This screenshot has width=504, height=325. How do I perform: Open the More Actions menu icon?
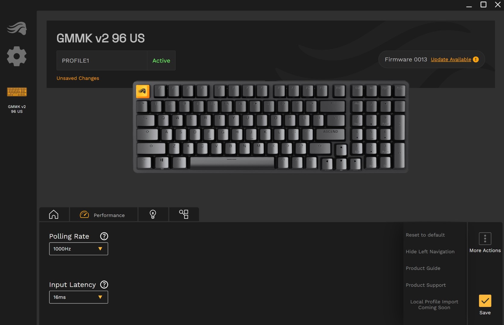(x=485, y=239)
